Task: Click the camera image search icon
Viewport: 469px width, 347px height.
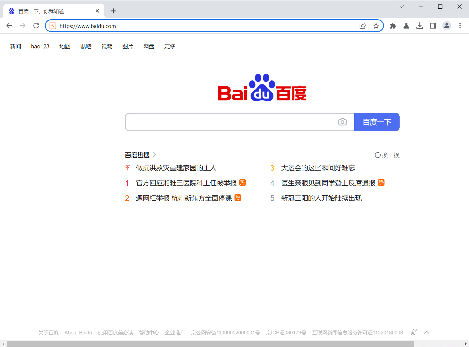Action: tap(342, 122)
